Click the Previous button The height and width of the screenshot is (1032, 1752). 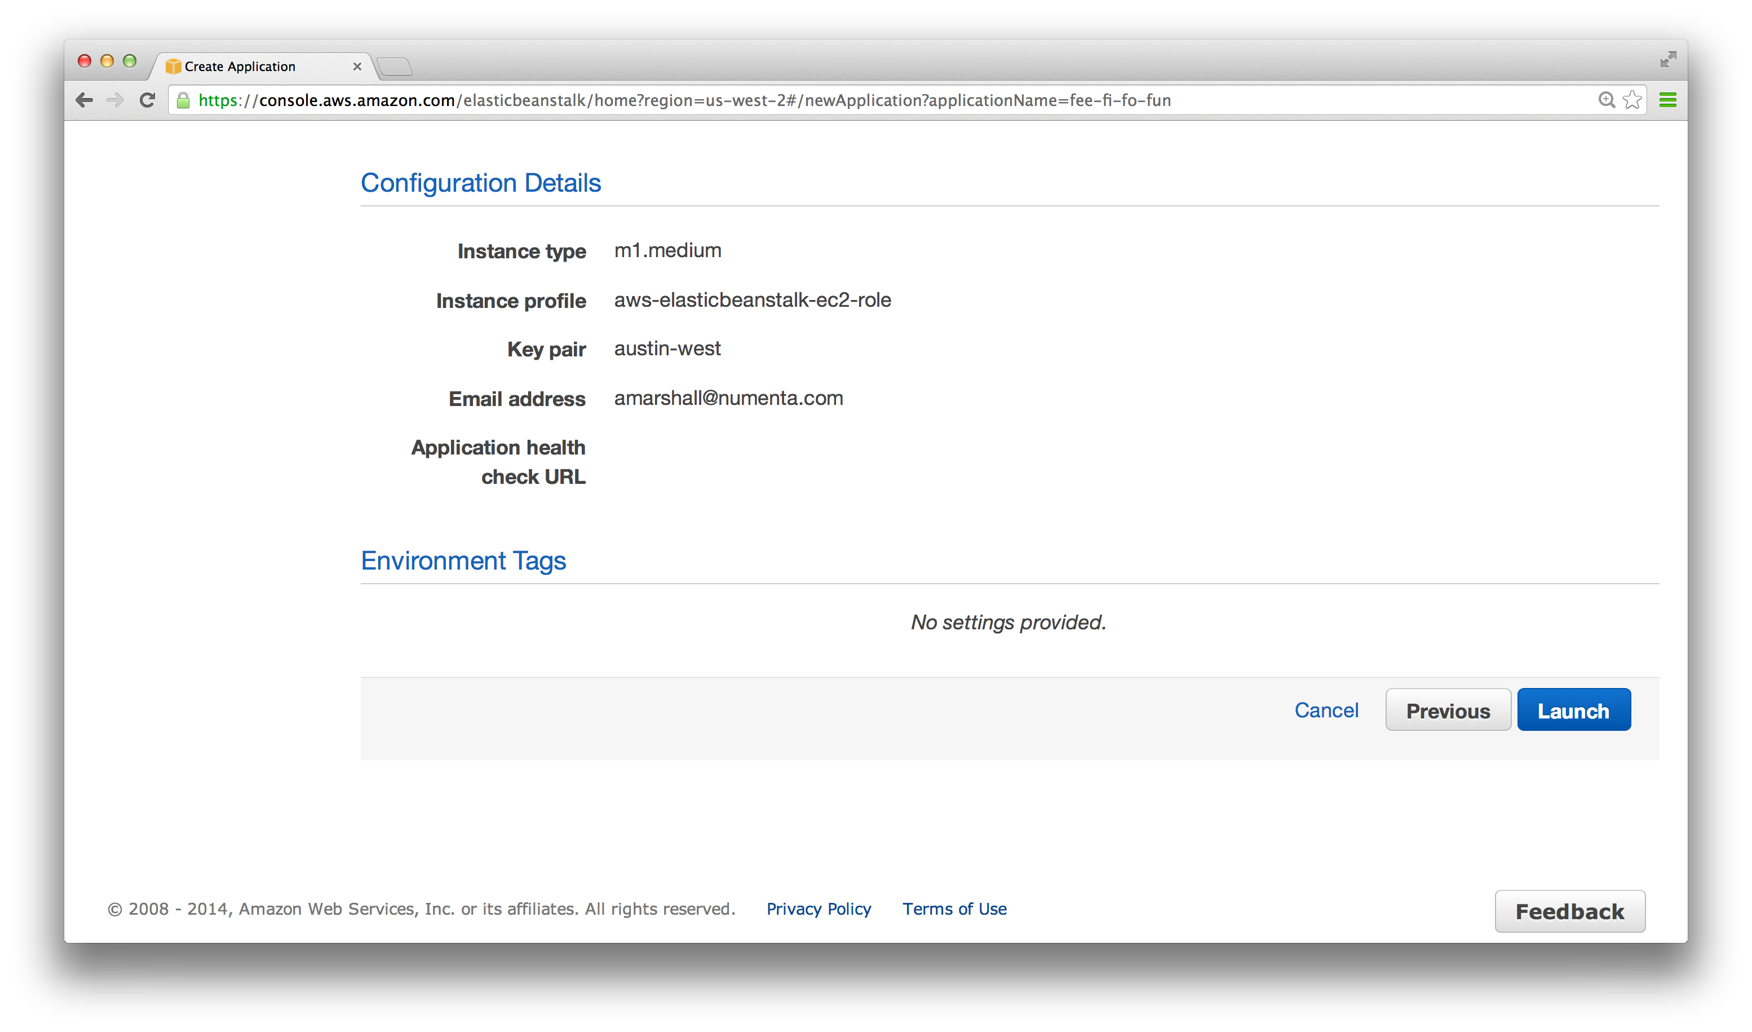pyautogui.click(x=1448, y=710)
